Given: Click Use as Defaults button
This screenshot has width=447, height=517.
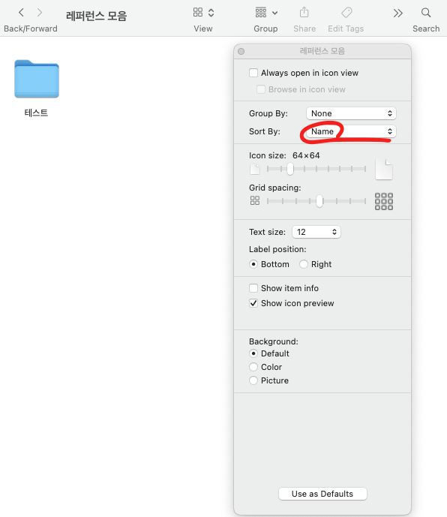Looking at the screenshot, I should tap(322, 494).
